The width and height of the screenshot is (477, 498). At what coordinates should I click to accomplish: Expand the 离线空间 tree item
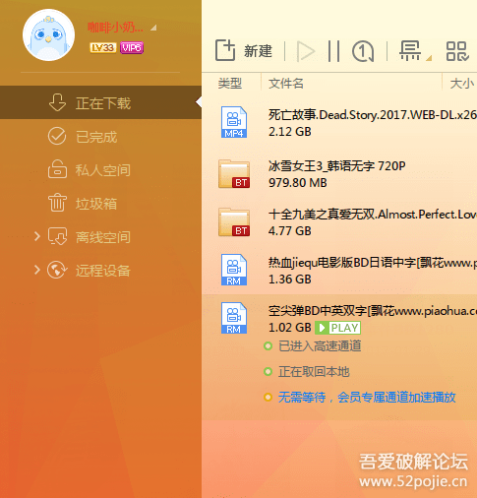pyautogui.click(x=37, y=236)
